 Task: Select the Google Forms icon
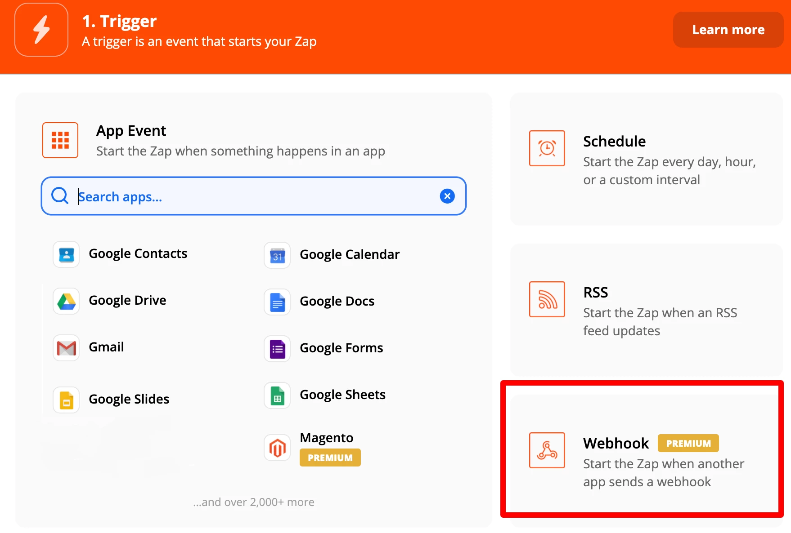pyautogui.click(x=277, y=349)
